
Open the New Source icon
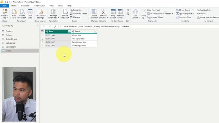pyautogui.click(x=14, y=12)
